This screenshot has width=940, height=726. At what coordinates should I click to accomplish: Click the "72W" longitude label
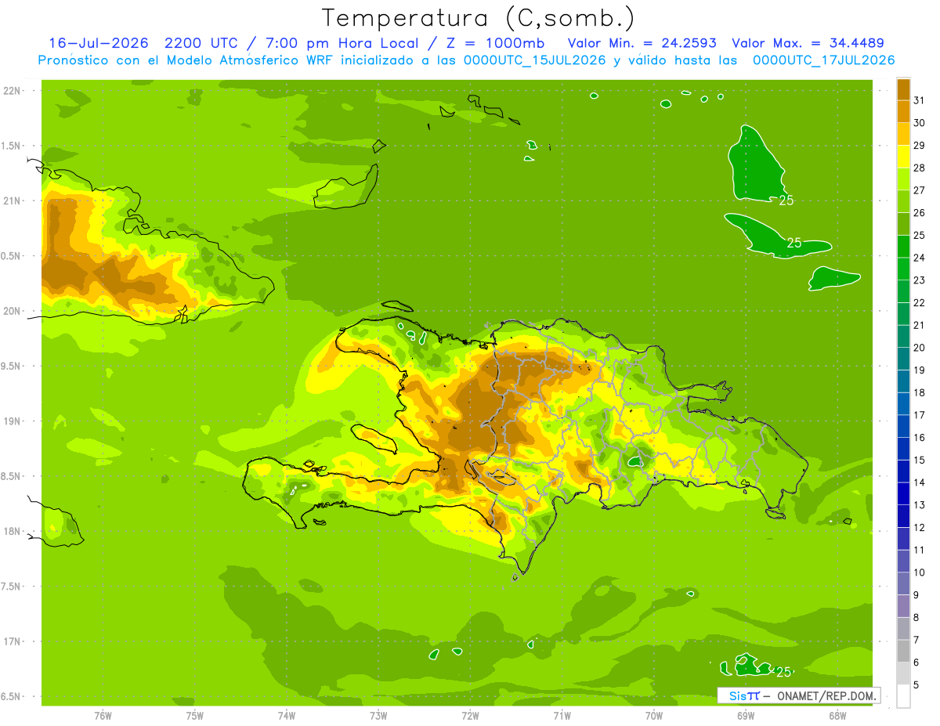[470, 715]
